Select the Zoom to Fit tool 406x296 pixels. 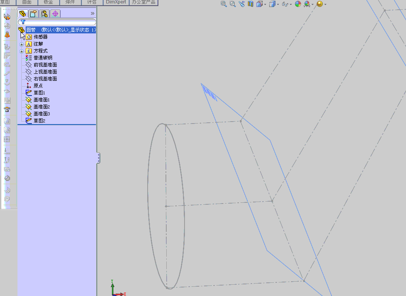(223, 4)
